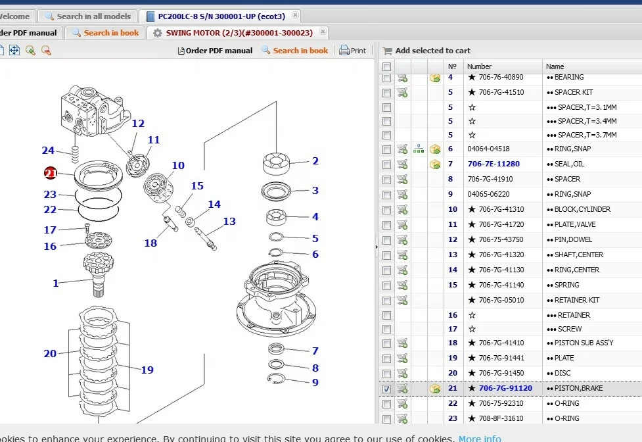
Task: Tick the checkbox for the DISC row
Action: (386, 374)
